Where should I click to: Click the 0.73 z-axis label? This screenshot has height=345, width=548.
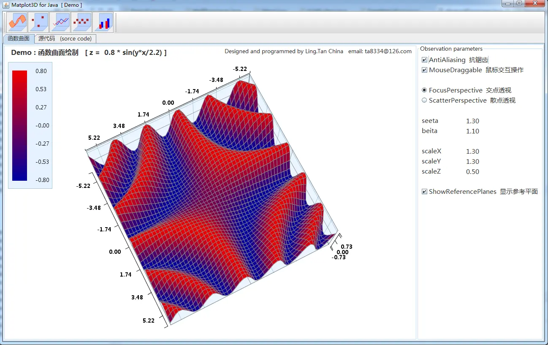coord(347,247)
